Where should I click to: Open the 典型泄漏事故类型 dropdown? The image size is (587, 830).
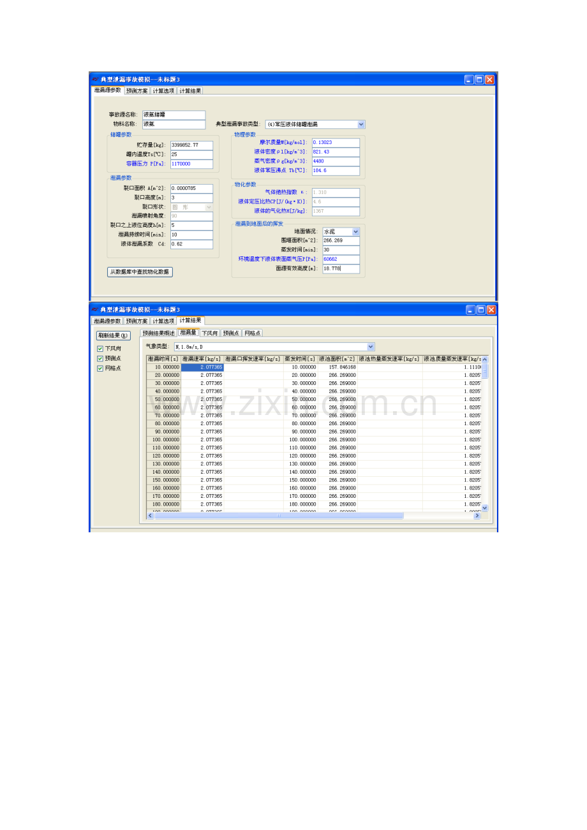click(361, 124)
